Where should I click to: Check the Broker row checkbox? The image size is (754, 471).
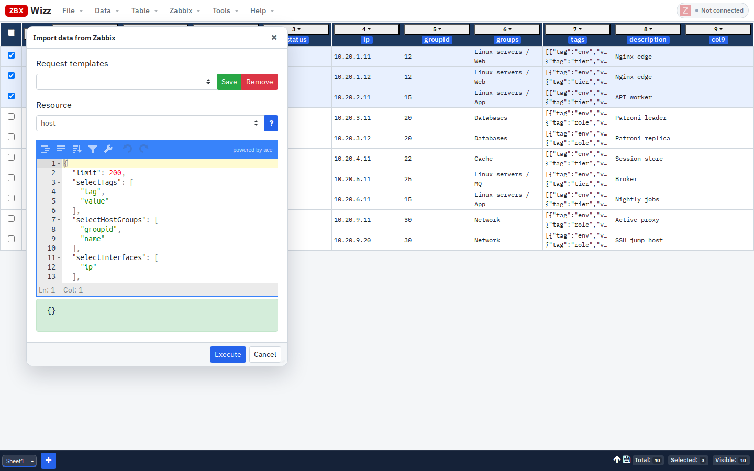[11, 177]
